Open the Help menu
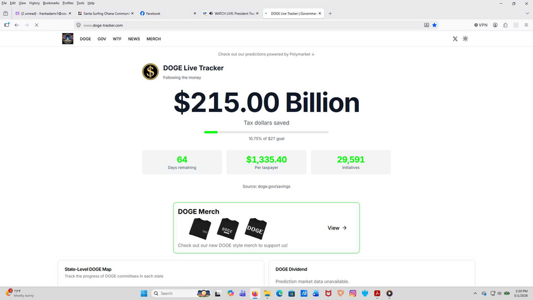The width and height of the screenshot is (533, 300). point(91,3)
